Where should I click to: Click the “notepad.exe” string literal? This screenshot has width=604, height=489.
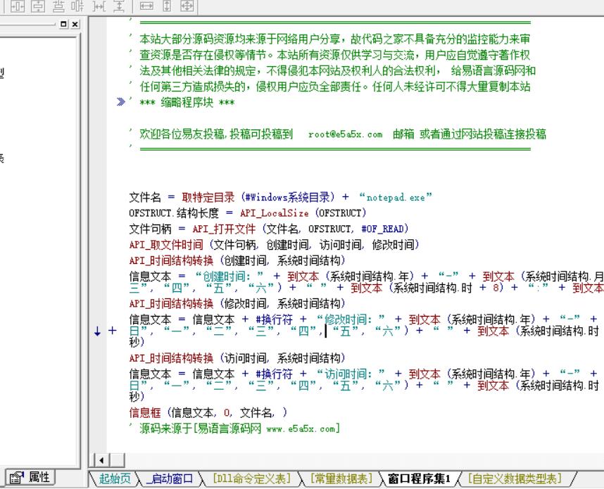pyautogui.click(x=396, y=198)
